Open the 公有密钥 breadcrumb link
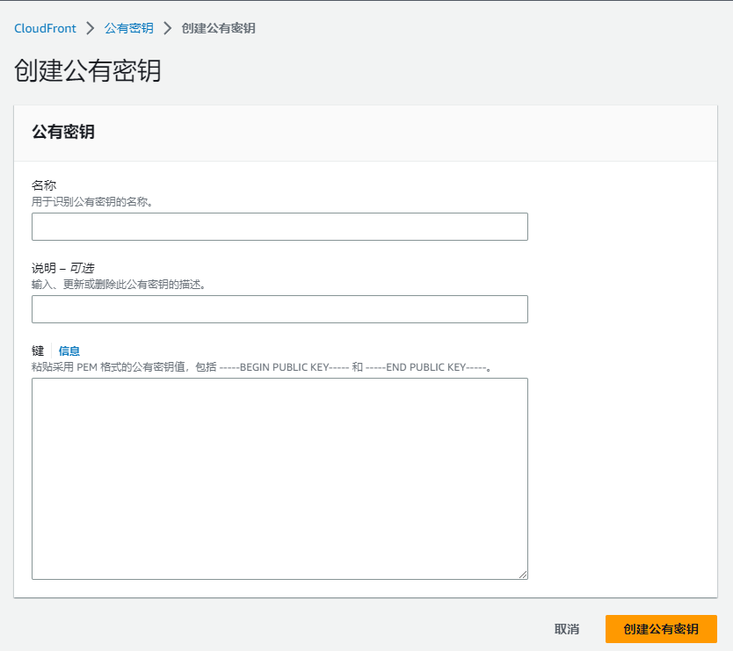Image resolution: width=733 pixels, height=651 pixels. pyautogui.click(x=128, y=28)
